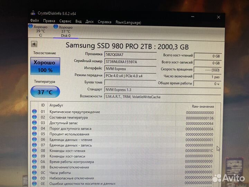Image resolution: width=249 pixels, height=187 pixels.
Task: Open the Справка menu
Action: point(104,22)
